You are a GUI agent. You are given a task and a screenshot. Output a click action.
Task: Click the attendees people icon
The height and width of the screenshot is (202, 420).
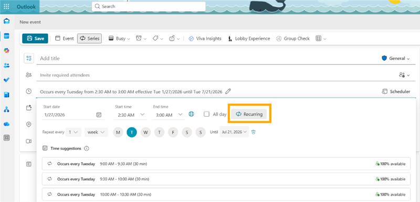(x=29, y=75)
